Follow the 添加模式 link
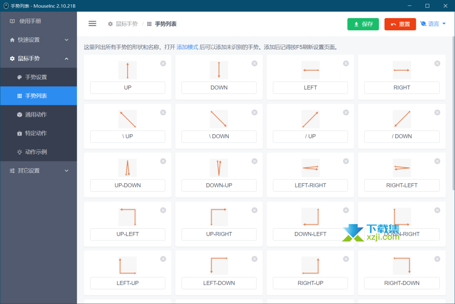This screenshot has width=455, height=304. point(187,47)
